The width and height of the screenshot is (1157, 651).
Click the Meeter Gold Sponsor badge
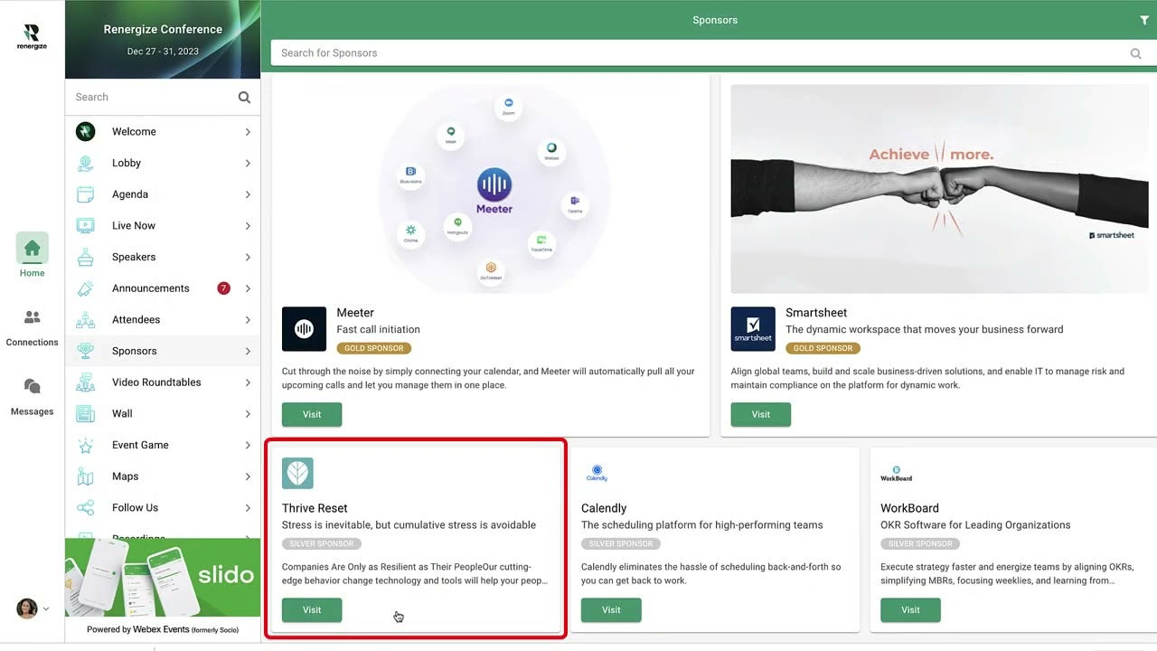(x=374, y=348)
